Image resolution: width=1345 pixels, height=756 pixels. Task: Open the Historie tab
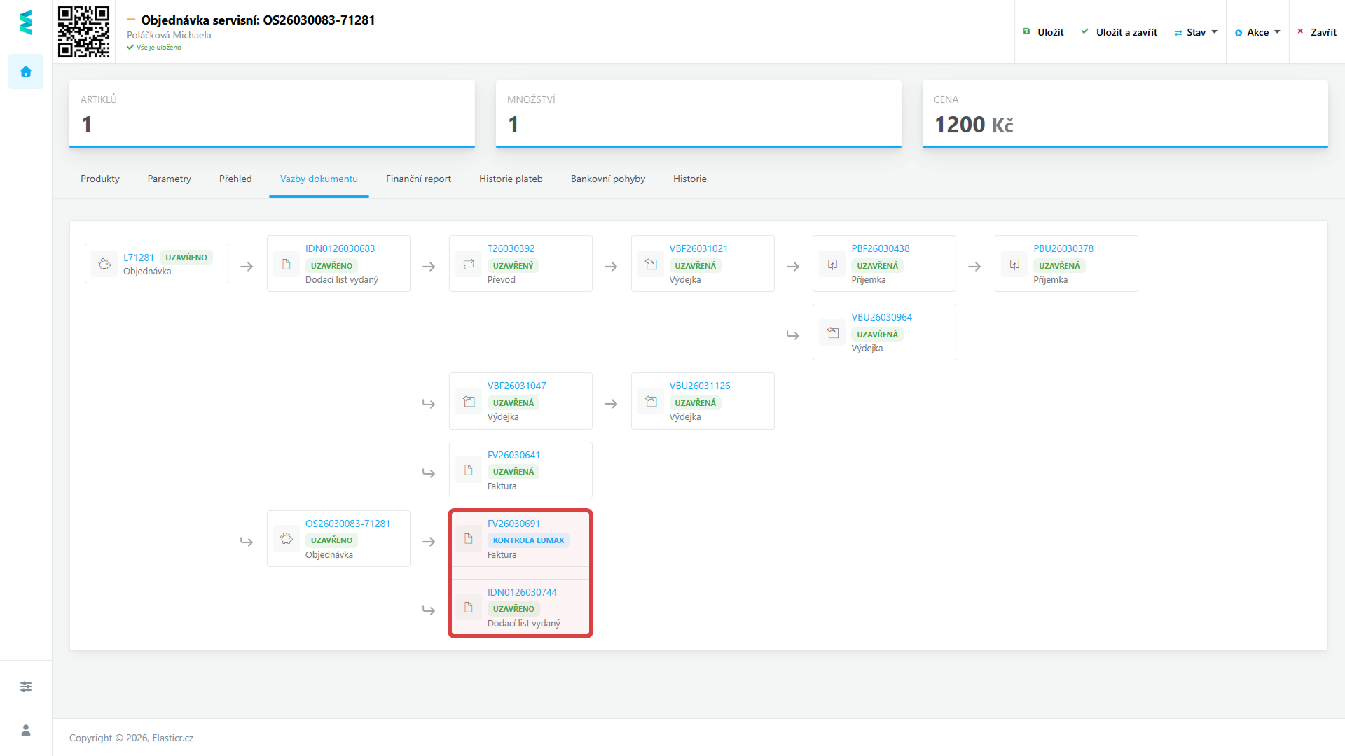(x=690, y=178)
